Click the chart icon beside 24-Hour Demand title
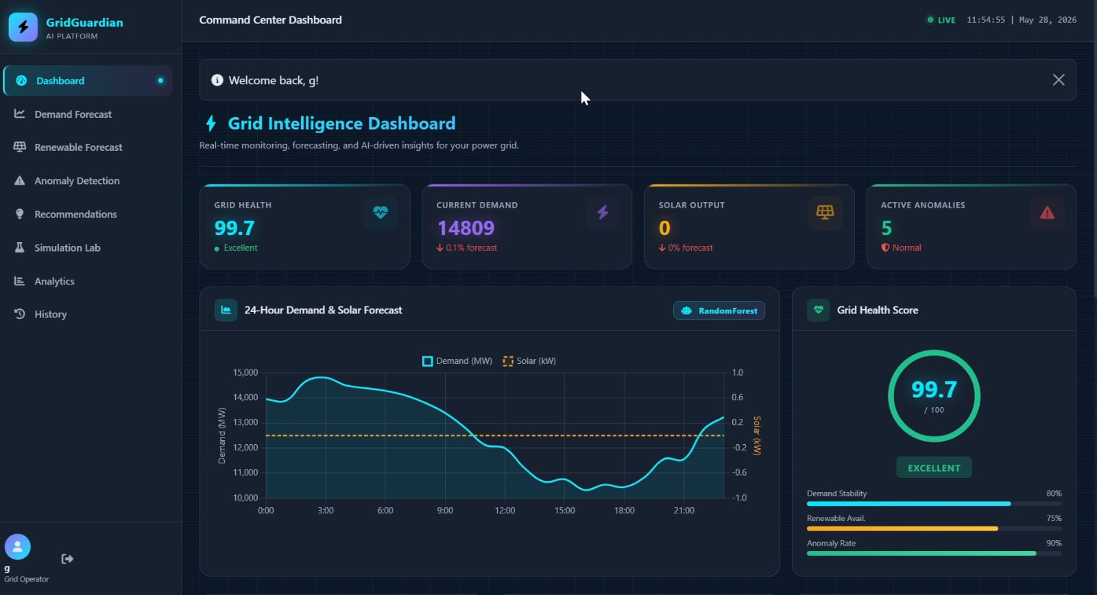The height and width of the screenshot is (595, 1097). point(226,311)
